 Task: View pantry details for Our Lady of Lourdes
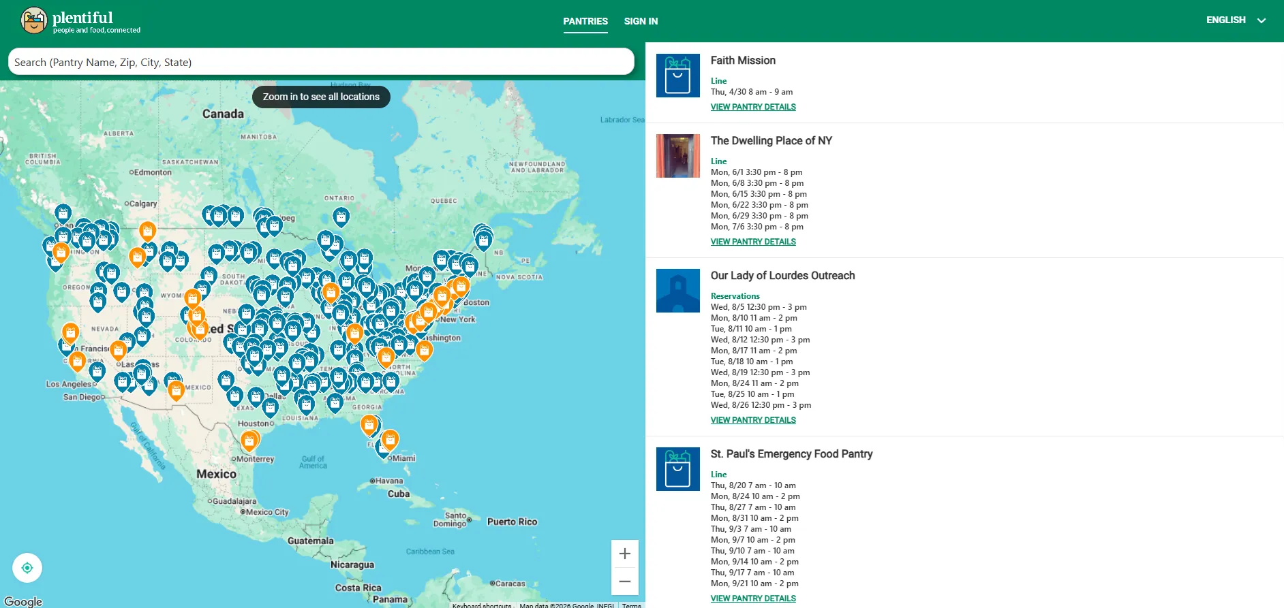(x=753, y=420)
